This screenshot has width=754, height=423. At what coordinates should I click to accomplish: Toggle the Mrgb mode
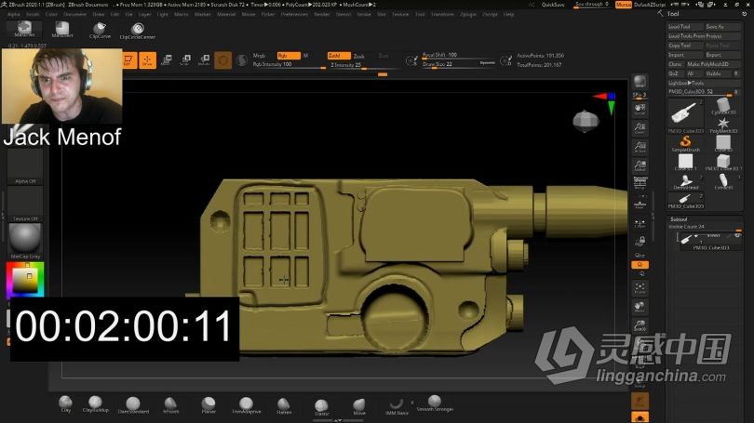(x=259, y=56)
